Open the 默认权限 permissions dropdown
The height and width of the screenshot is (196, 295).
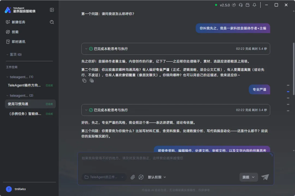click(157, 177)
